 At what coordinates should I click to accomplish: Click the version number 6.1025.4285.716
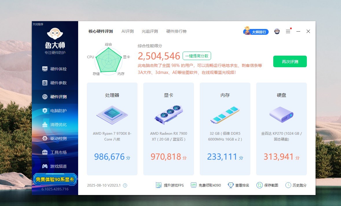coord(55,189)
